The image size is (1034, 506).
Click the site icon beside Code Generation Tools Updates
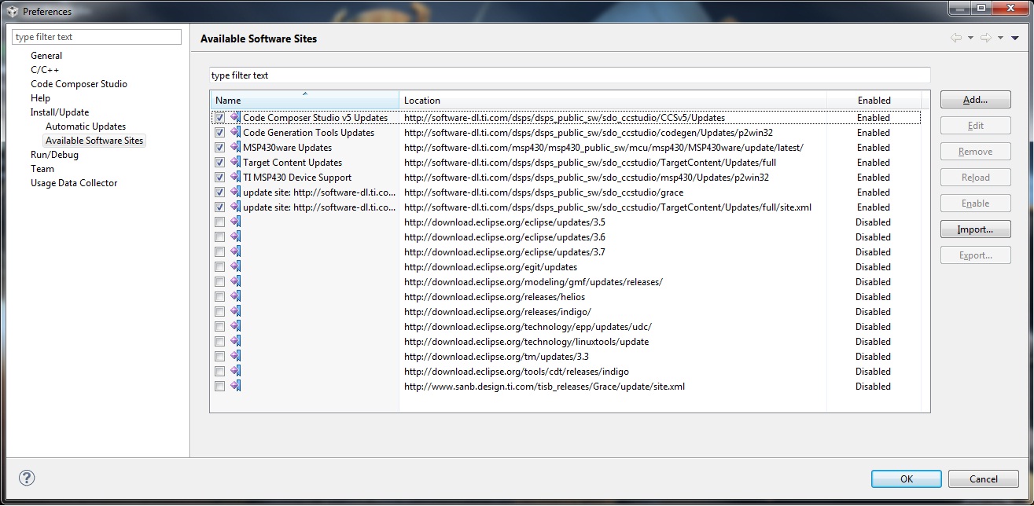(x=234, y=132)
